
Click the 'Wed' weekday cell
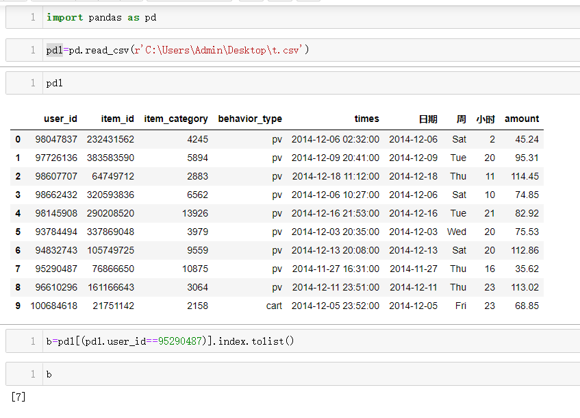click(457, 232)
